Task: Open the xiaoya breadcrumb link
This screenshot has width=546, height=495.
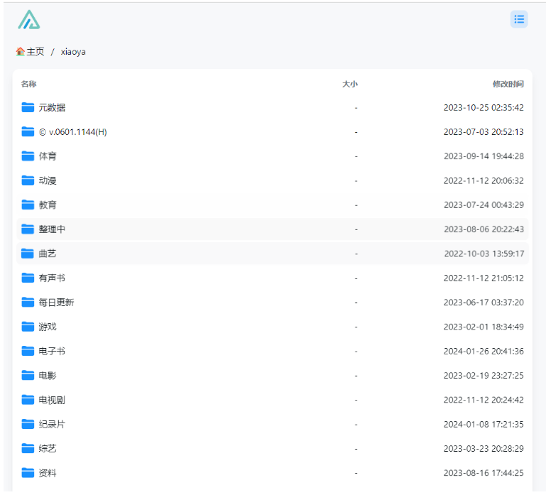Action: pyautogui.click(x=73, y=52)
